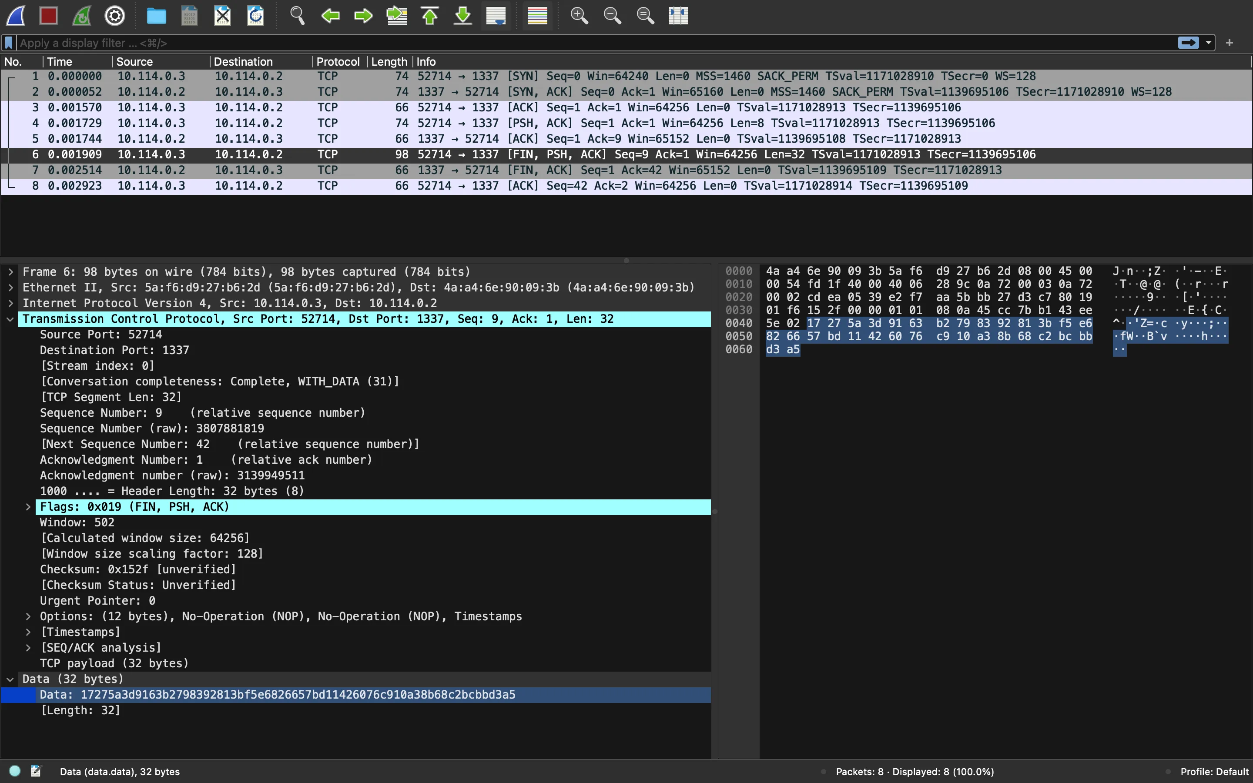Select the Source Port: 52714 field

(101, 335)
